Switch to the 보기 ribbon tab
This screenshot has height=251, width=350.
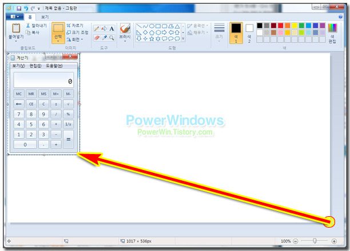(45, 17)
